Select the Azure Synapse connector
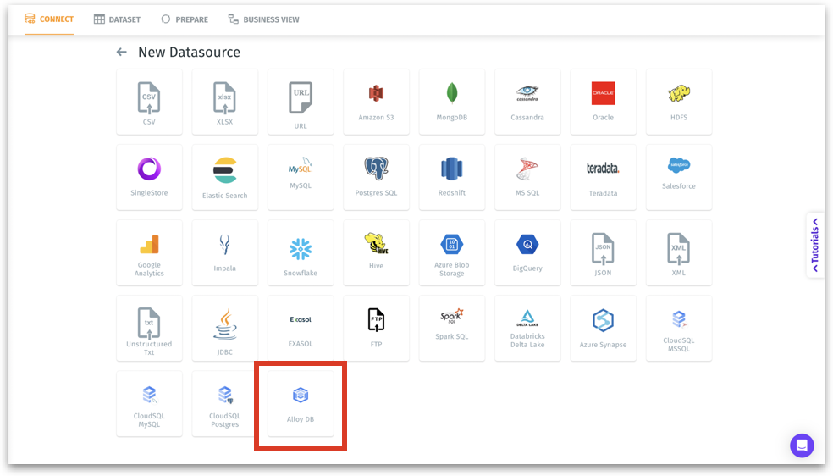The image size is (833, 476). (x=603, y=329)
